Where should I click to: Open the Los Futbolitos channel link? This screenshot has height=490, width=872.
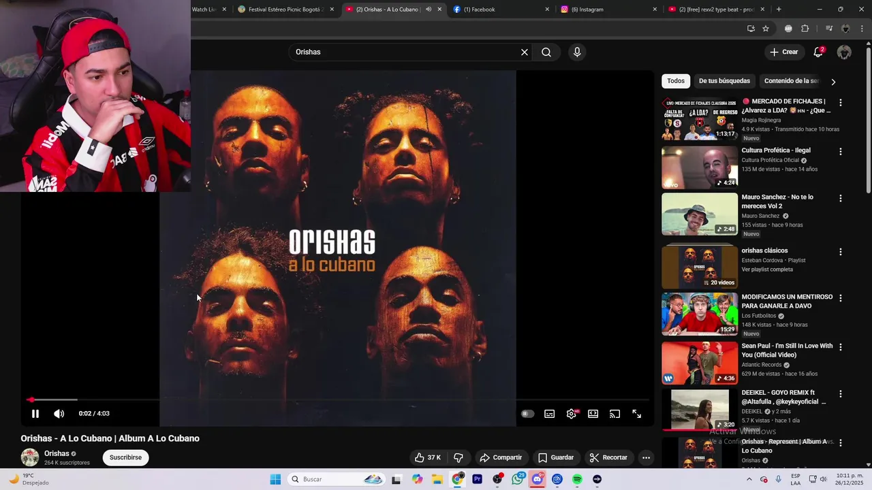coord(759,316)
